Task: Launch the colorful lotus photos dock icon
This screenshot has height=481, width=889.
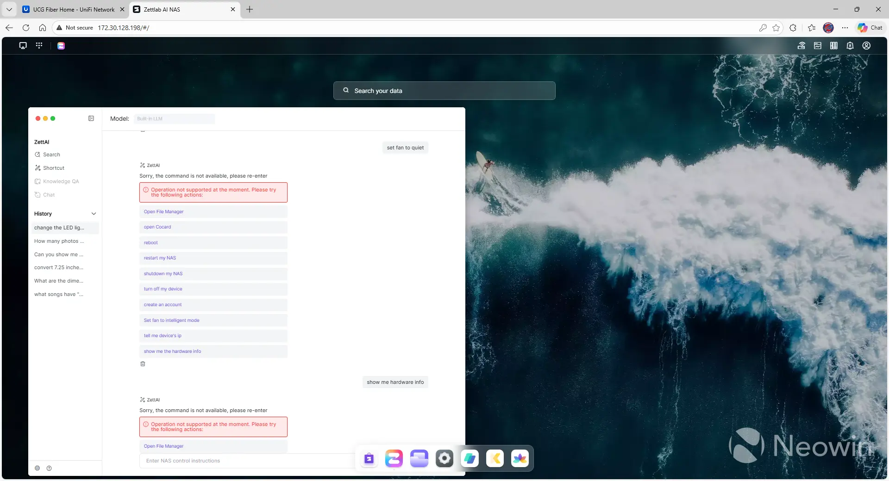Action: (x=520, y=458)
